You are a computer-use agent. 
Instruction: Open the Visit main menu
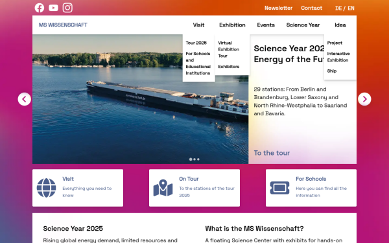[x=199, y=25]
